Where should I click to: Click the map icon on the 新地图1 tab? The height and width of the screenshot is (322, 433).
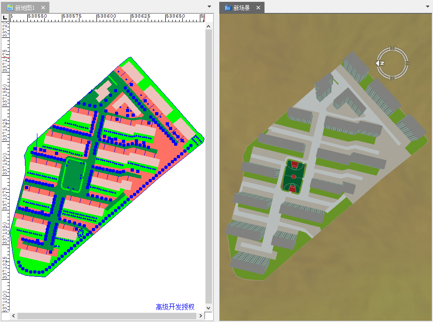click(x=10, y=8)
